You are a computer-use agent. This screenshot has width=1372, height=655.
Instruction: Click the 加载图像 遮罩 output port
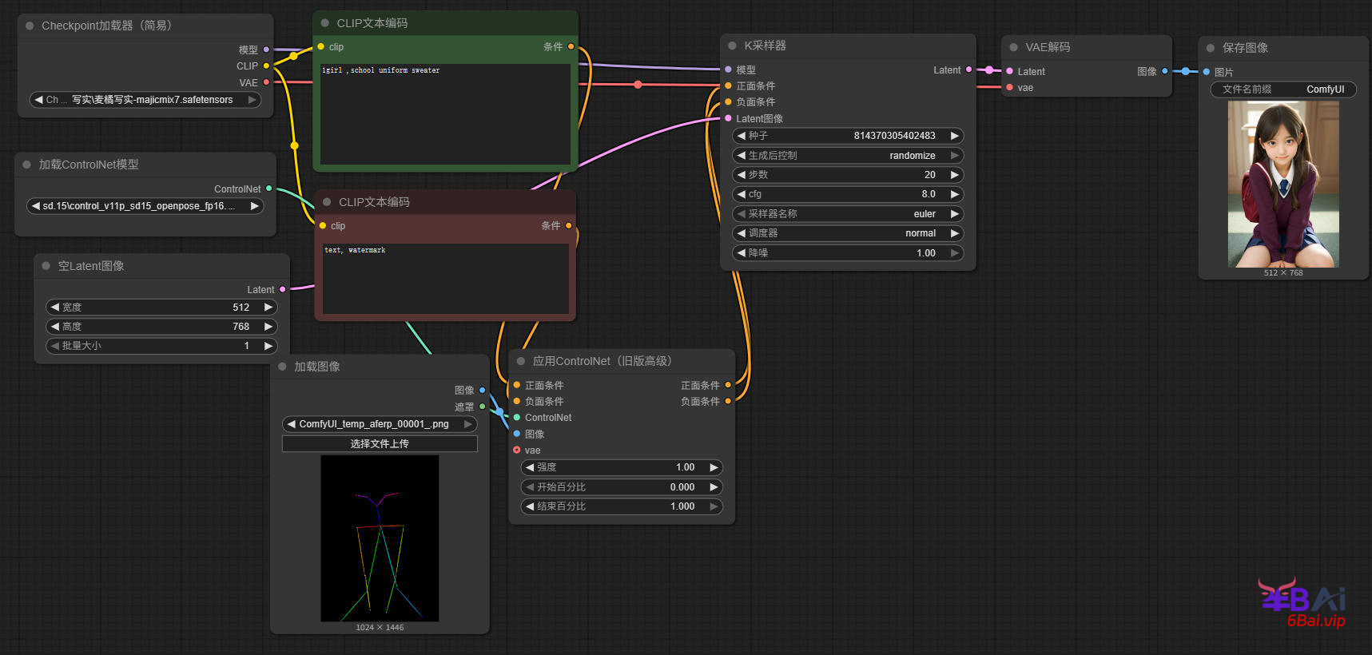click(482, 407)
